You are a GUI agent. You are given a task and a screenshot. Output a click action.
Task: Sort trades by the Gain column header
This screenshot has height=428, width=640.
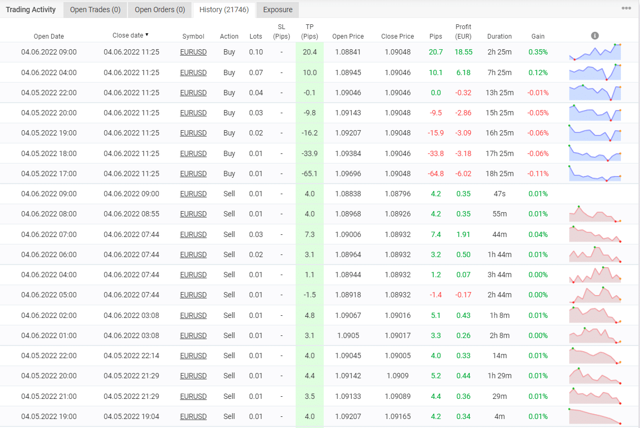coord(537,36)
